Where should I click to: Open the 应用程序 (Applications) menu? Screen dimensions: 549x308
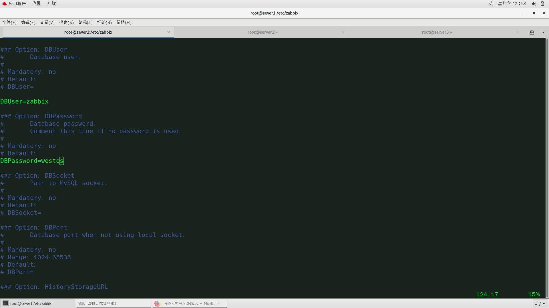click(x=17, y=3)
